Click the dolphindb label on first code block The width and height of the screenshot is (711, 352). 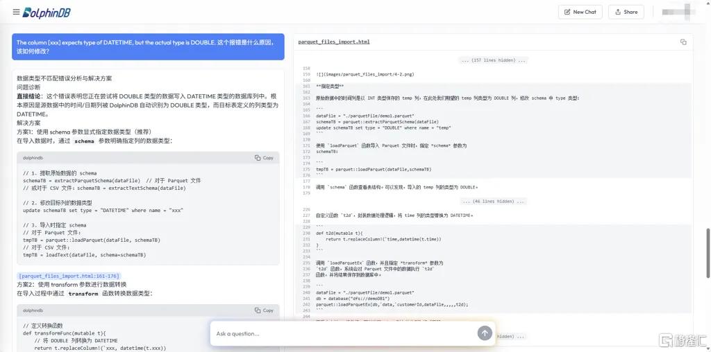[x=33, y=158]
